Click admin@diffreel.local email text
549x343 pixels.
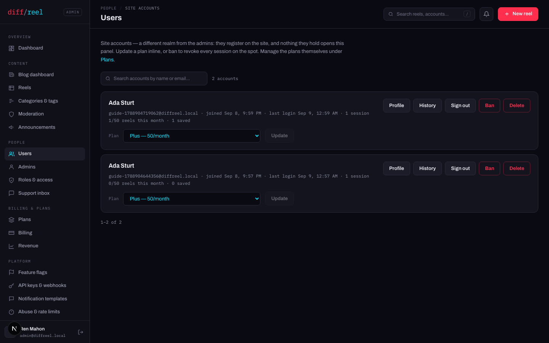43,336
